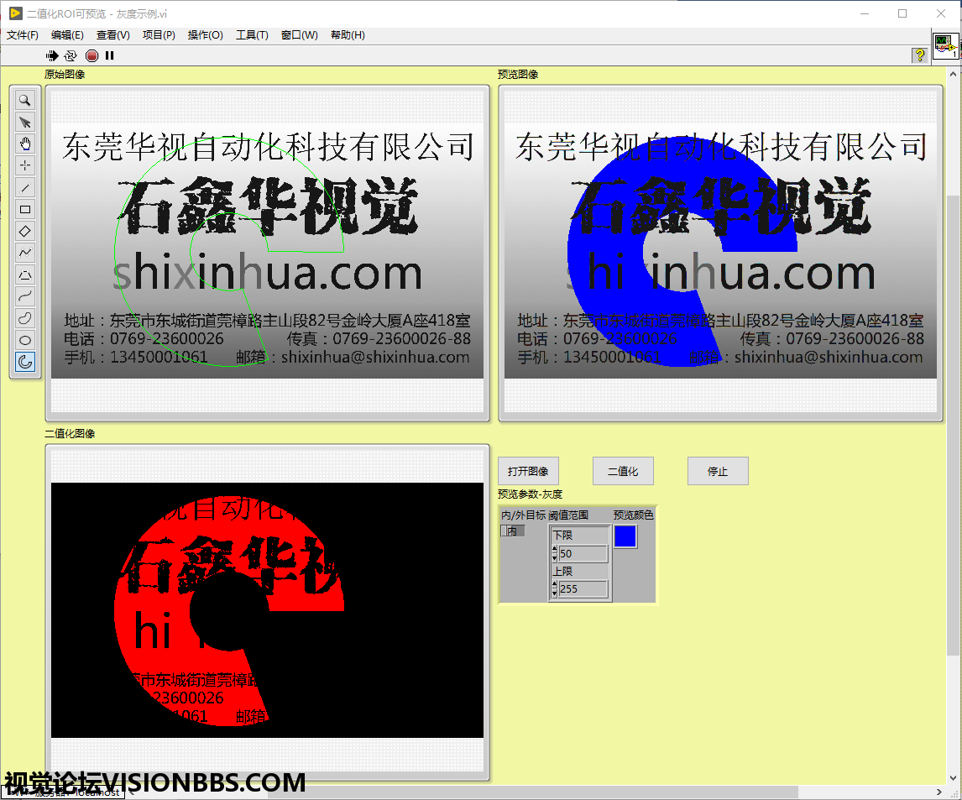This screenshot has width=962, height=800.
Task: Open the blue 预览颜色 color box
Action: [x=625, y=536]
